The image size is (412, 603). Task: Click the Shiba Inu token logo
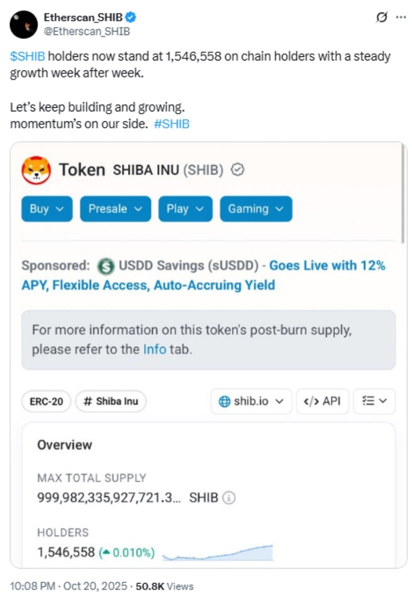(35, 170)
